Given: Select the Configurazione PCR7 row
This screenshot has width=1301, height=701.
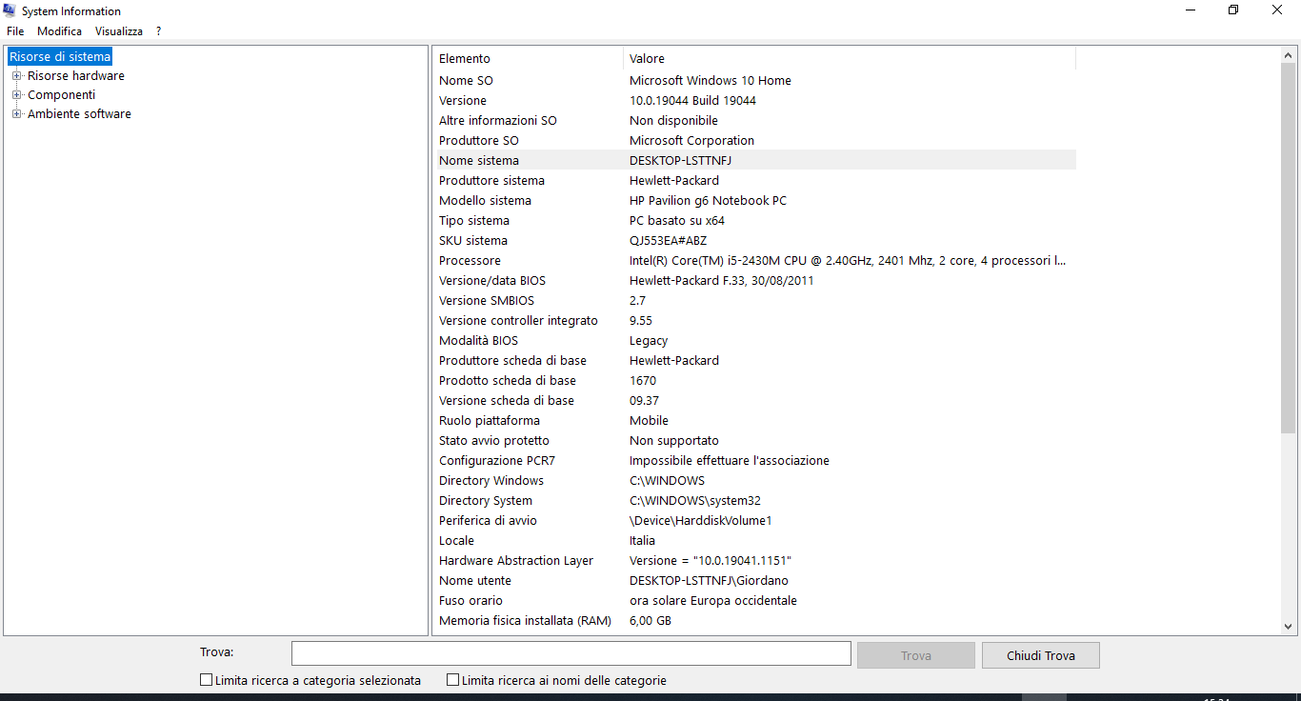Looking at the screenshot, I should tap(755, 461).
